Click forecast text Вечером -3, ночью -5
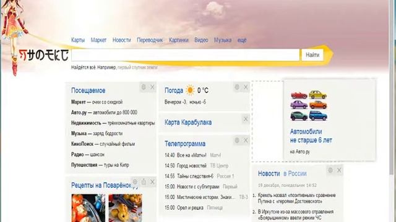This screenshot has height=222, width=396. (185, 102)
